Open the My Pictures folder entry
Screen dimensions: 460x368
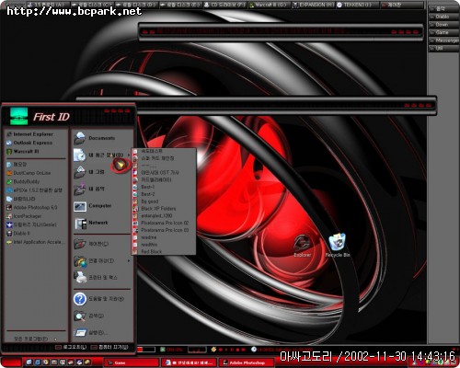(89, 172)
